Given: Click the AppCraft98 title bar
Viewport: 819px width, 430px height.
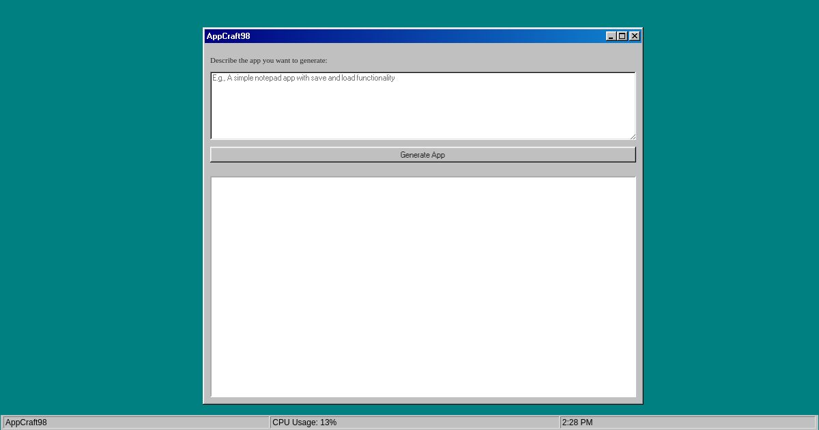Looking at the screenshot, I should (409, 35).
